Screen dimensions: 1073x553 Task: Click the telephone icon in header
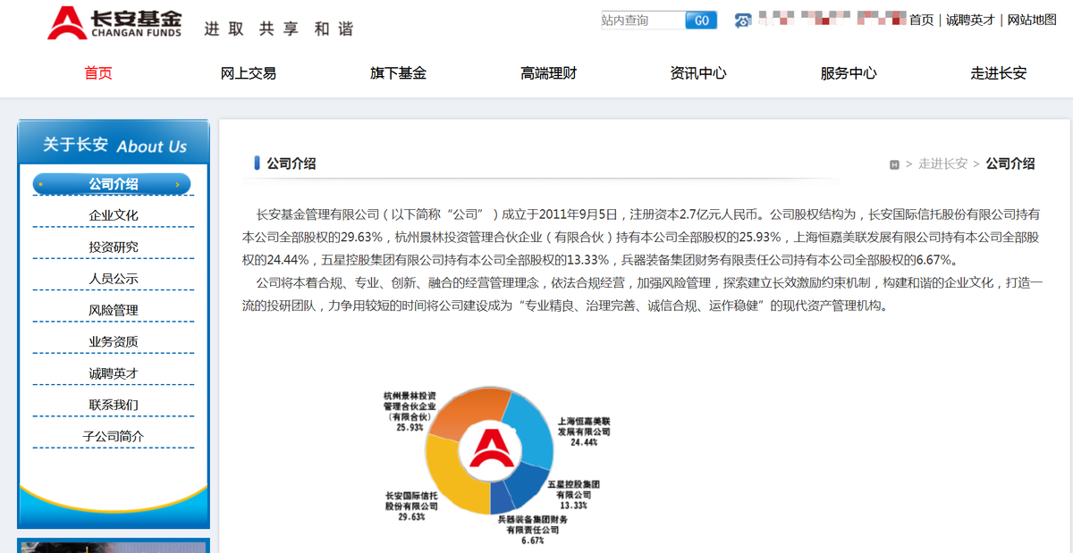(743, 21)
